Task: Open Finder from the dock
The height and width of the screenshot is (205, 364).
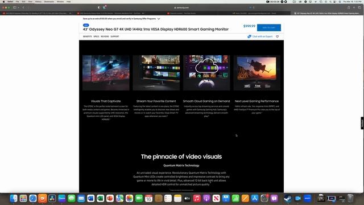Action: (14, 198)
